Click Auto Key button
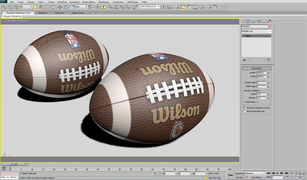The image size is (307, 180). tap(239, 173)
